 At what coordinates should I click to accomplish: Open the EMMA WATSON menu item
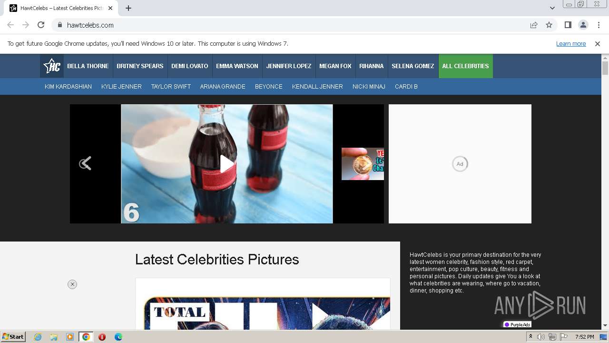point(237,66)
